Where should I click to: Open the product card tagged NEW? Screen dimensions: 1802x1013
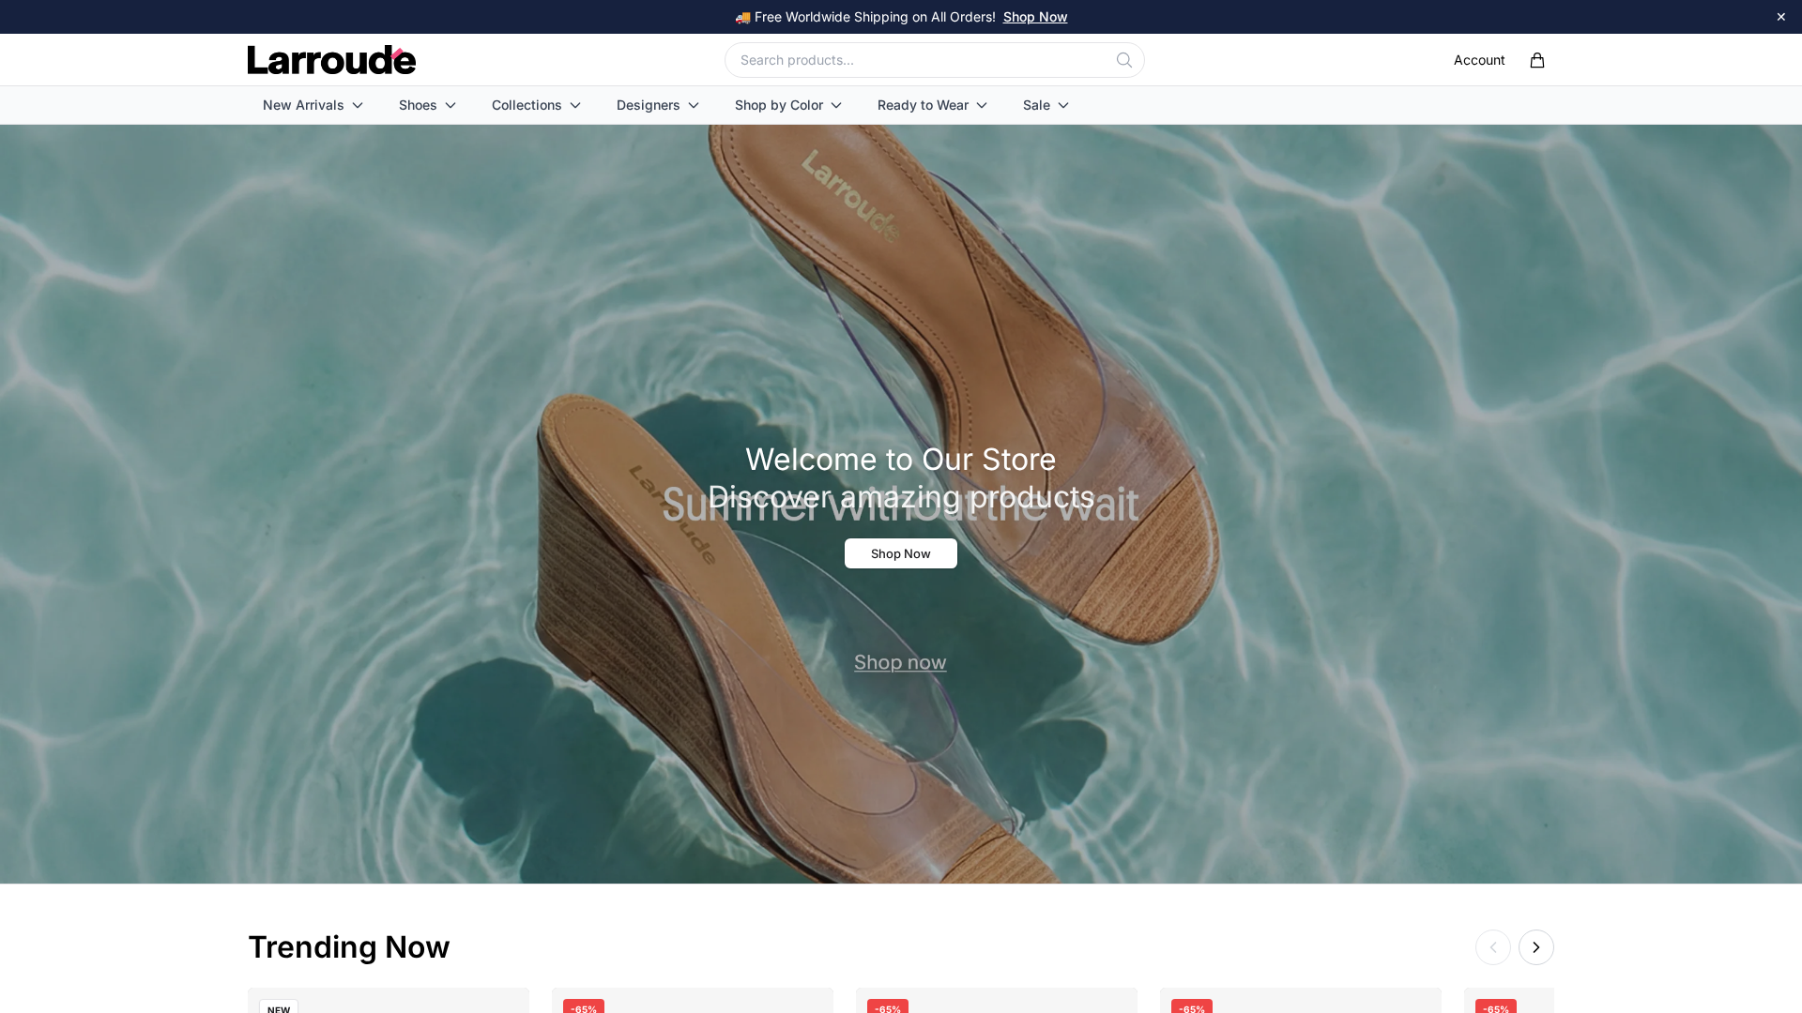pyautogui.click(x=389, y=1000)
